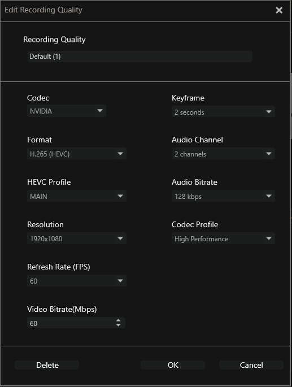Open the Resolution dropdown showing 1920x1080
The width and height of the screenshot is (292, 387).
[x=76, y=238]
